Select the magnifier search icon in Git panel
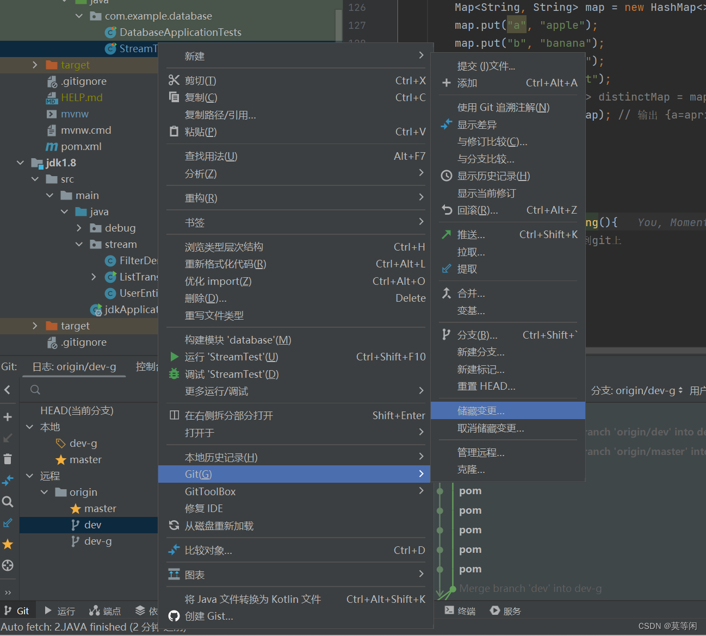 coord(8,501)
